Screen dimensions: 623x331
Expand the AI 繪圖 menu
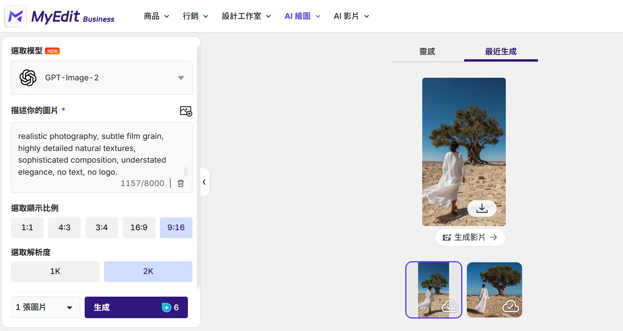pyautogui.click(x=302, y=16)
